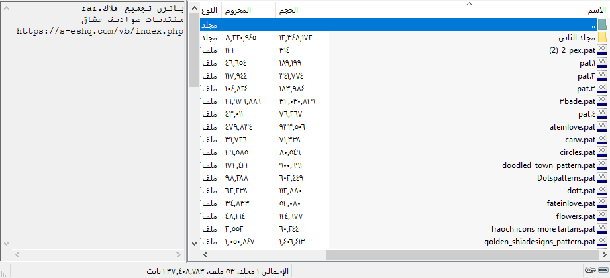Click the file icon of pat.٤

coord(602,114)
